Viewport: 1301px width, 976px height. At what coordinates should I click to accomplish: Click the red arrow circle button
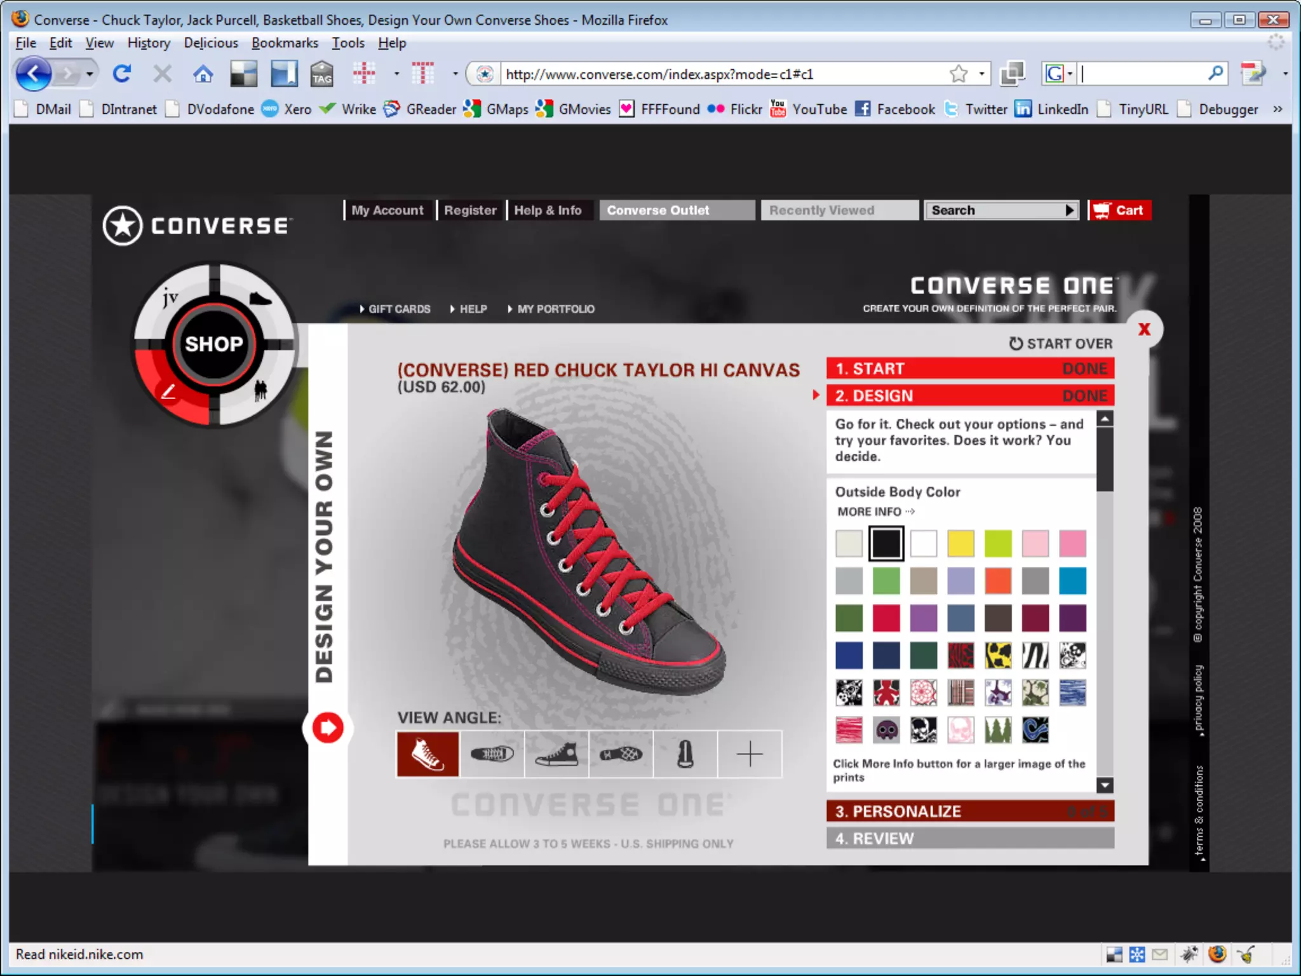pos(328,728)
